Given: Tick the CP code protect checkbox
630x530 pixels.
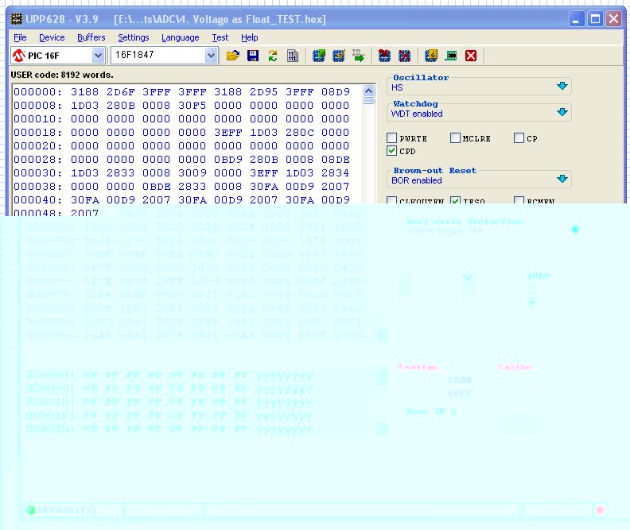Looking at the screenshot, I should click(519, 138).
